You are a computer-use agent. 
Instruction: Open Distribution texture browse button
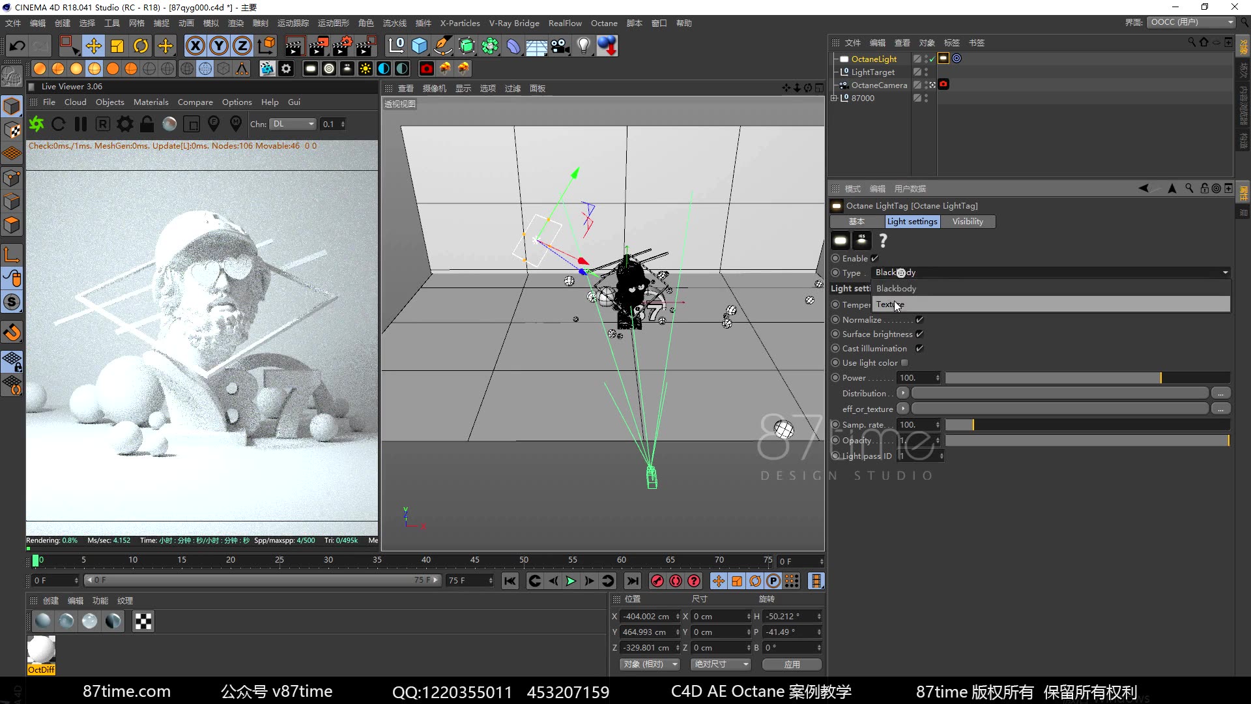pos(1220,393)
